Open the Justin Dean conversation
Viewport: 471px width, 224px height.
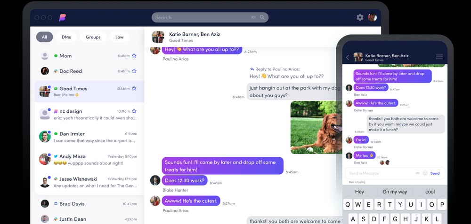point(89,219)
